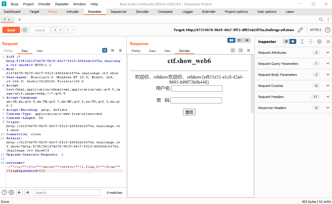
Task: Click the search magnifier in tab bar
Action: (x=321, y=19)
